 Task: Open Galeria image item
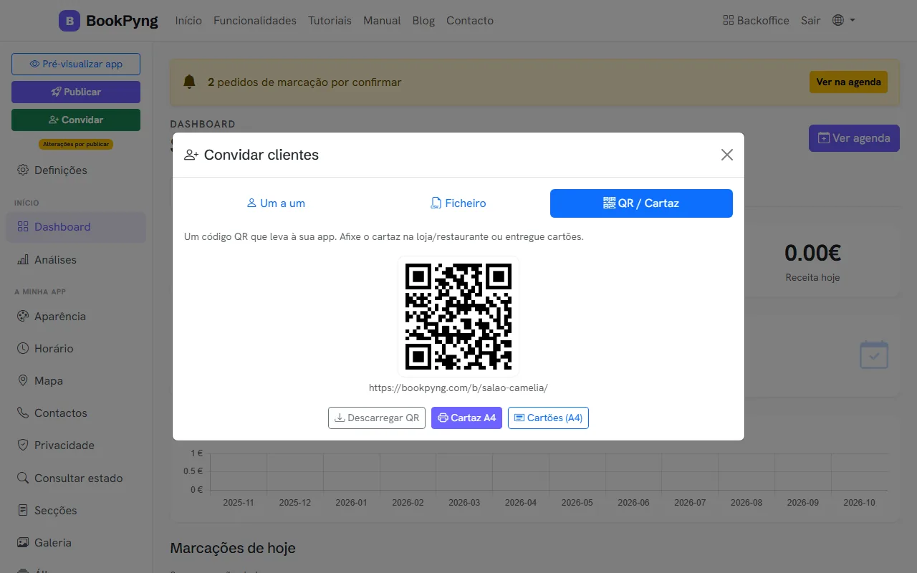point(76,543)
